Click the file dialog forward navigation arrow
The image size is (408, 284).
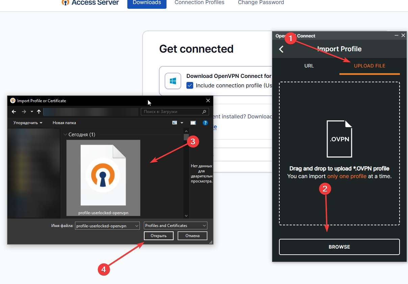24,112
